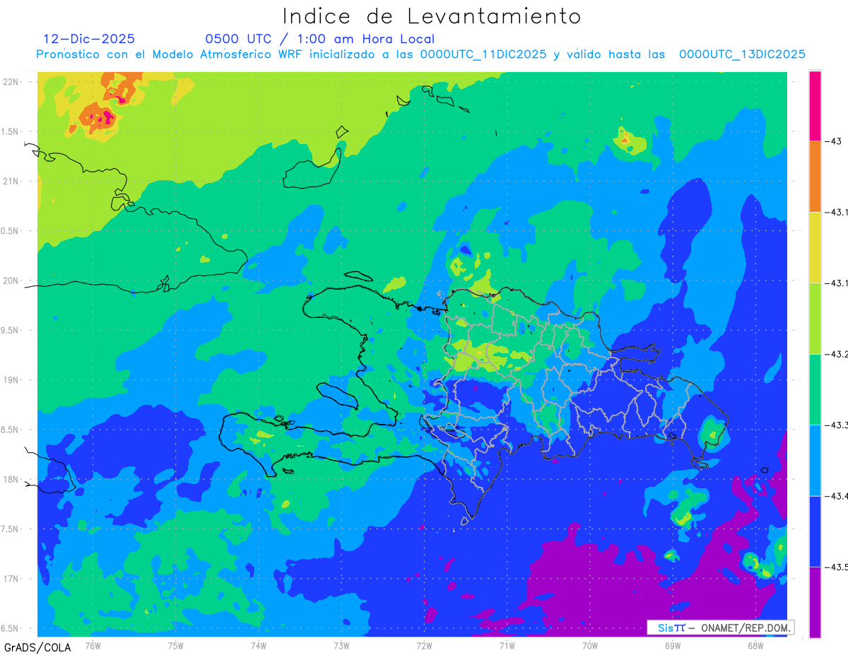This screenshot has height=655, width=848.
Task: Click the magenta legend color swatch
Action: coord(815,106)
